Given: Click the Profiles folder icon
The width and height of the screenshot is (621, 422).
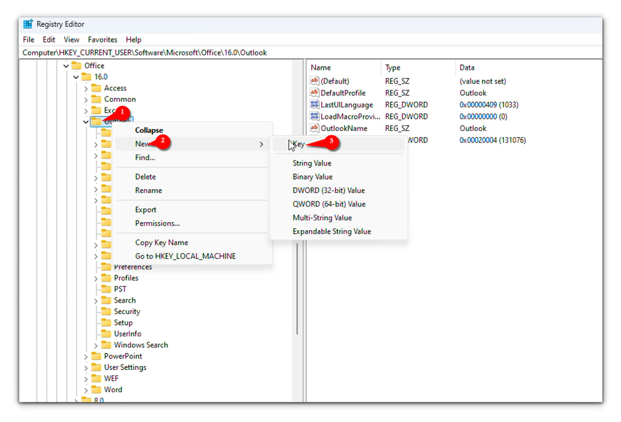Looking at the screenshot, I should pyautogui.click(x=106, y=278).
